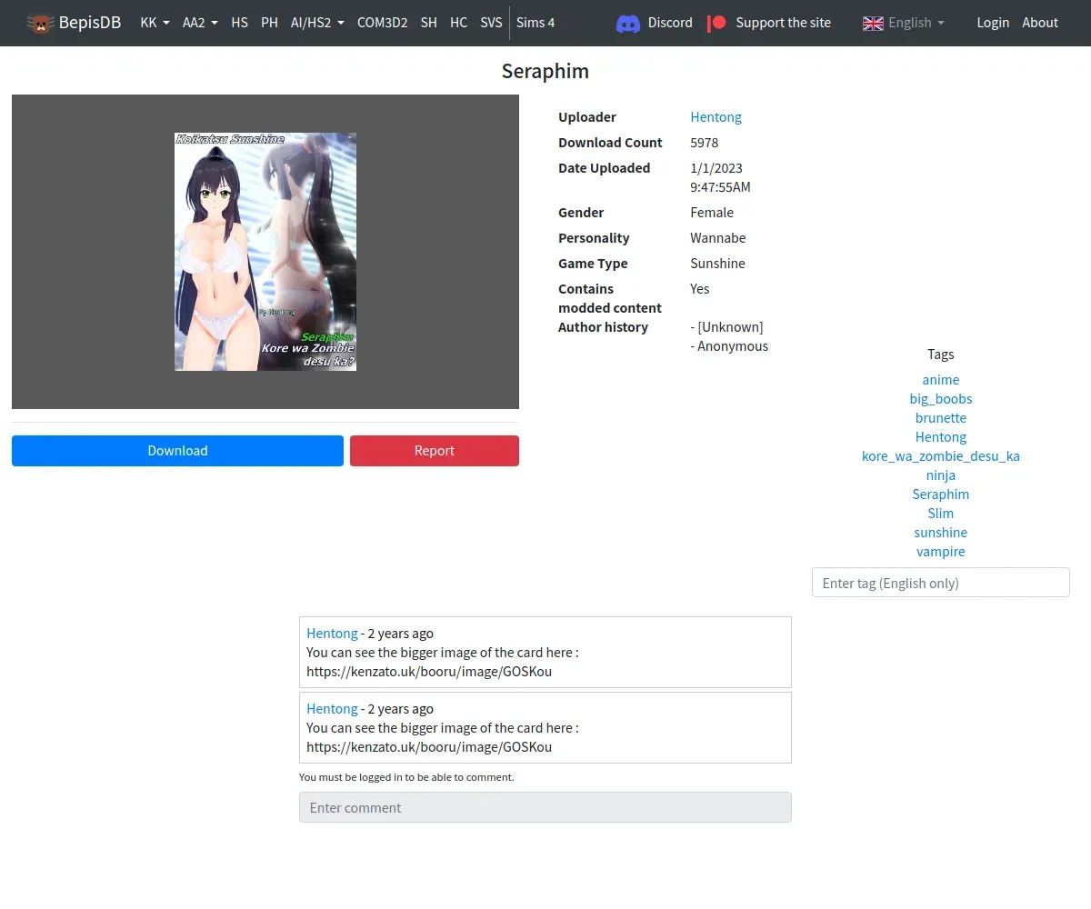Click the UK flag language icon

coord(873,23)
